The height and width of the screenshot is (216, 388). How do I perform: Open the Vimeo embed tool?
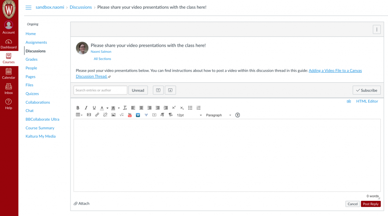[138, 115]
